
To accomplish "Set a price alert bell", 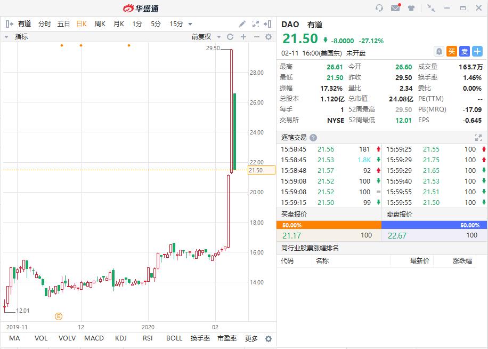I will [439, 51].
